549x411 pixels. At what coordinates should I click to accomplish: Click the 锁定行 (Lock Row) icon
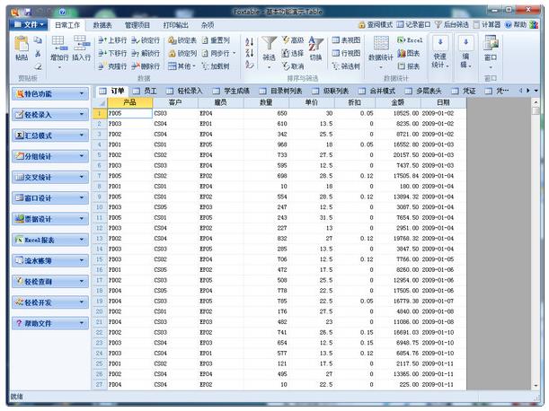145,40
